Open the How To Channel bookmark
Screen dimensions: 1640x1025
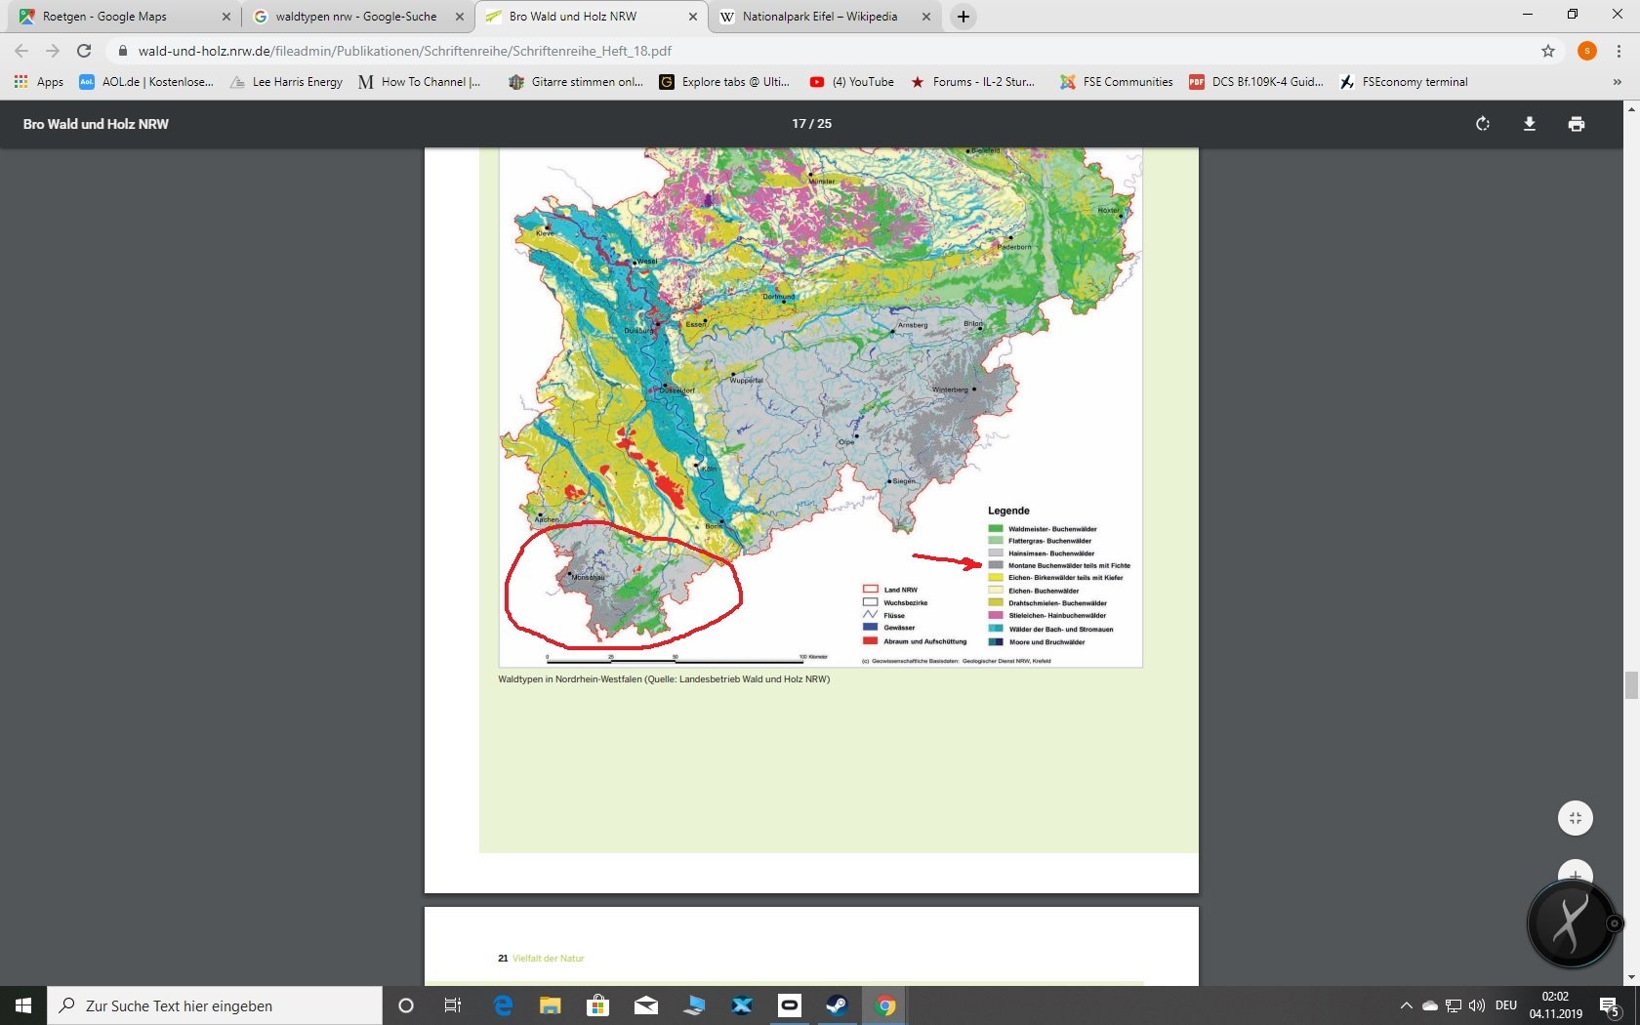[420, 82]
